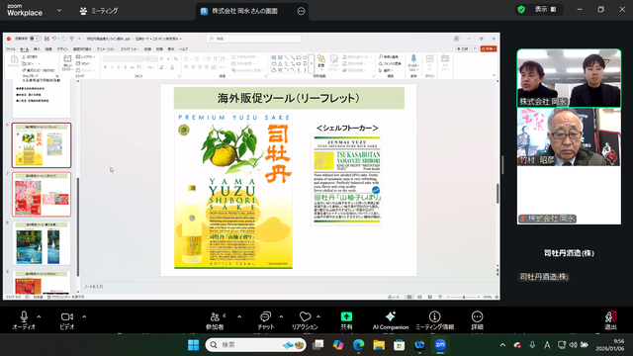Open Zoom reactions heart icon
Image resolution: width=633 pixels, height=356 pixels.
tap(306, 316)
